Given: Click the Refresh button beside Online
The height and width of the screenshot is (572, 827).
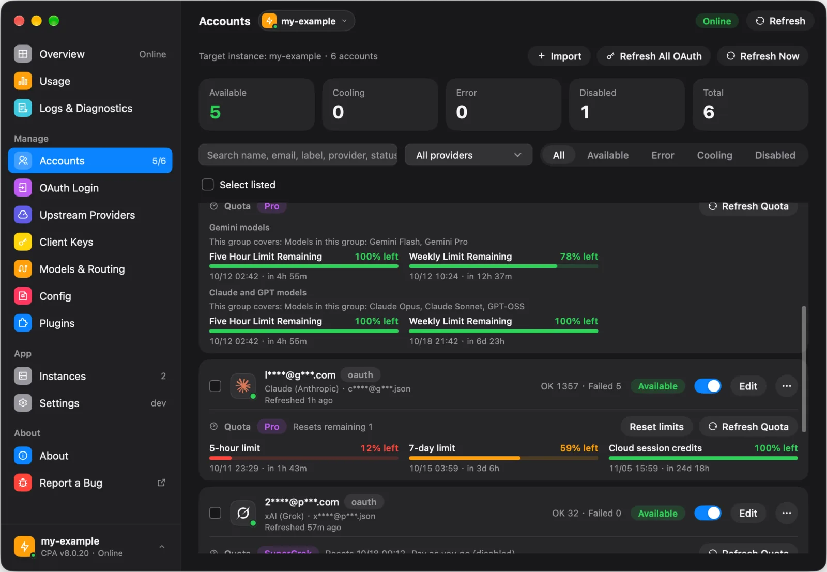Looking at the screenshot, I should 780,21.
